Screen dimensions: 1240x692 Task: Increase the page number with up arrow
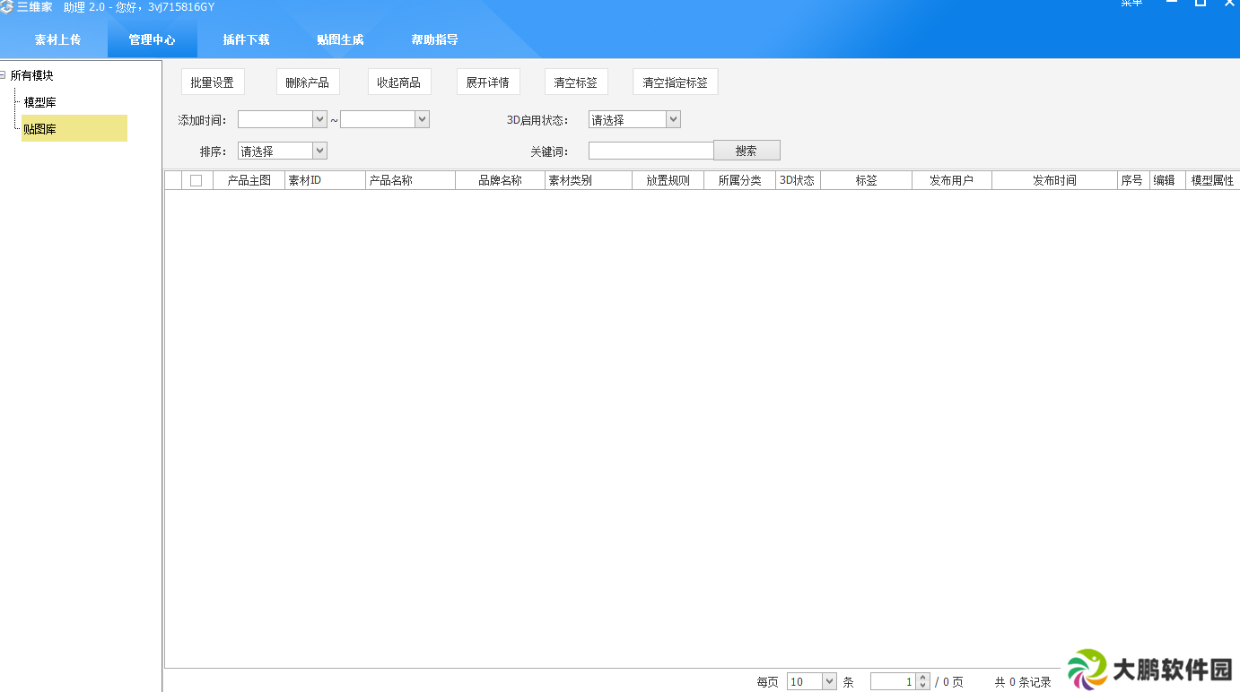point(922,678)
